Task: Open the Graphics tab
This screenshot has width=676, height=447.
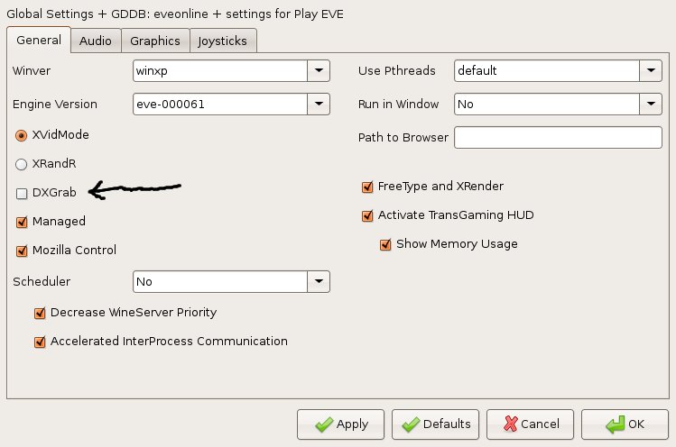Action: [155, 41]
